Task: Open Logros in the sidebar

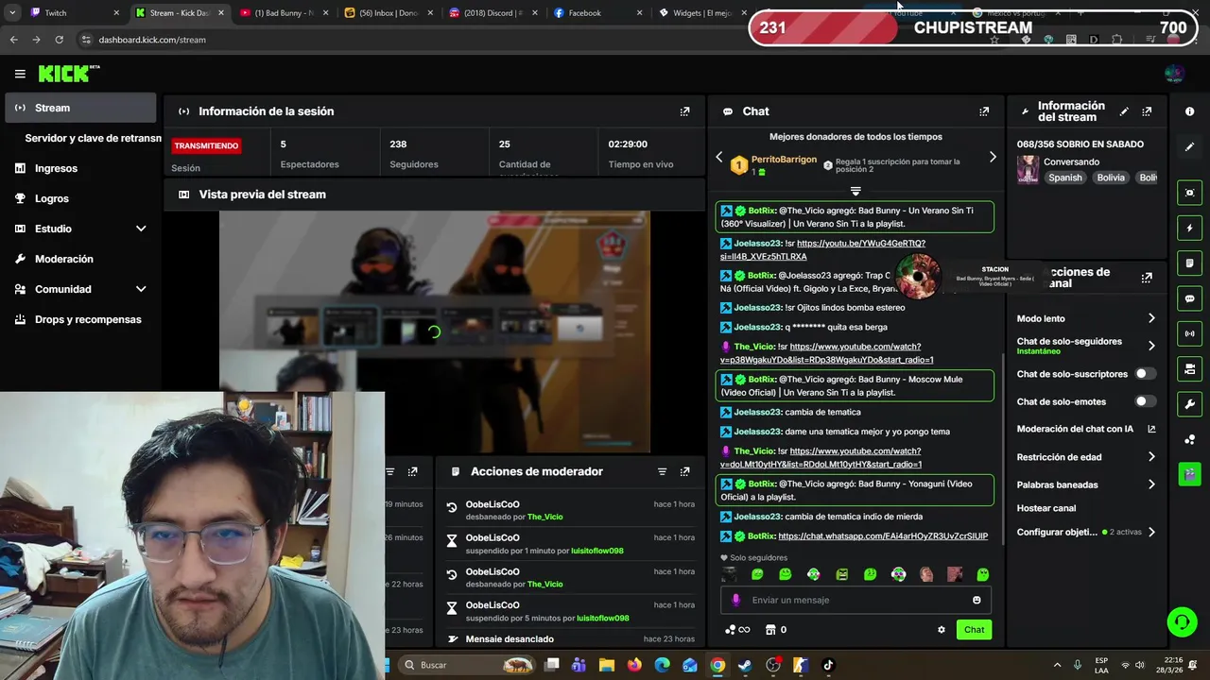Action: tap(79, 198)
